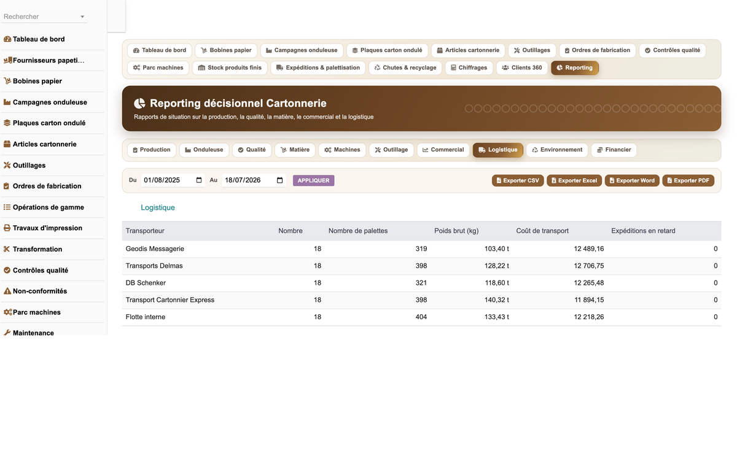
Task: Switch to the Financier report tab
Action: [x=614, y=150]
